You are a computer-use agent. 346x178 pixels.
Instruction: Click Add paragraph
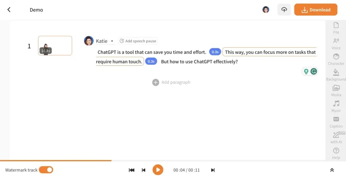pyautogui.click(x=172, y=82)
